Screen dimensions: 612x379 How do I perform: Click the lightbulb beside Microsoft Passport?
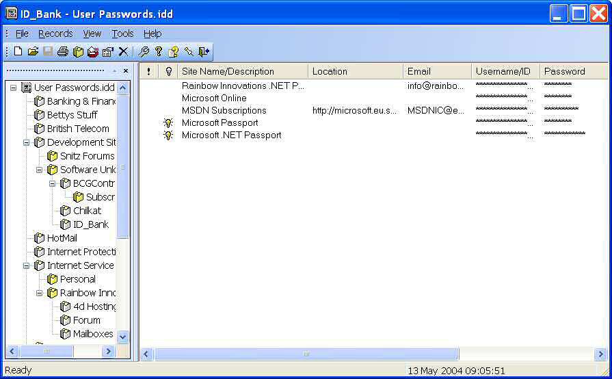(x=168, y=122)
